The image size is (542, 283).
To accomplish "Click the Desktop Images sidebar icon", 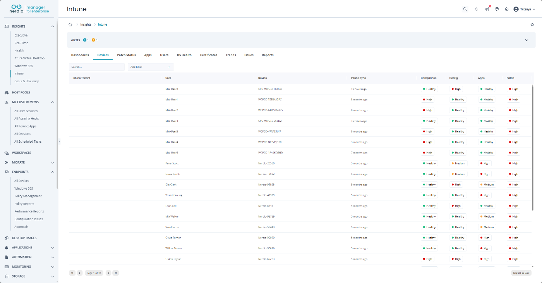I will pyautogui.click(x=7, y=238).
